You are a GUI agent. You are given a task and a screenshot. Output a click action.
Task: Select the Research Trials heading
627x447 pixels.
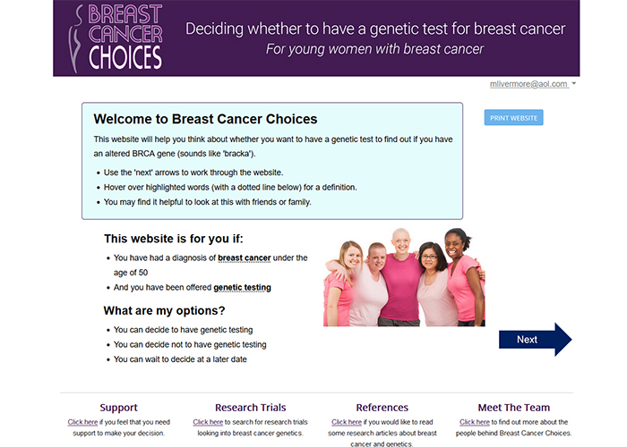click(250, 408)
